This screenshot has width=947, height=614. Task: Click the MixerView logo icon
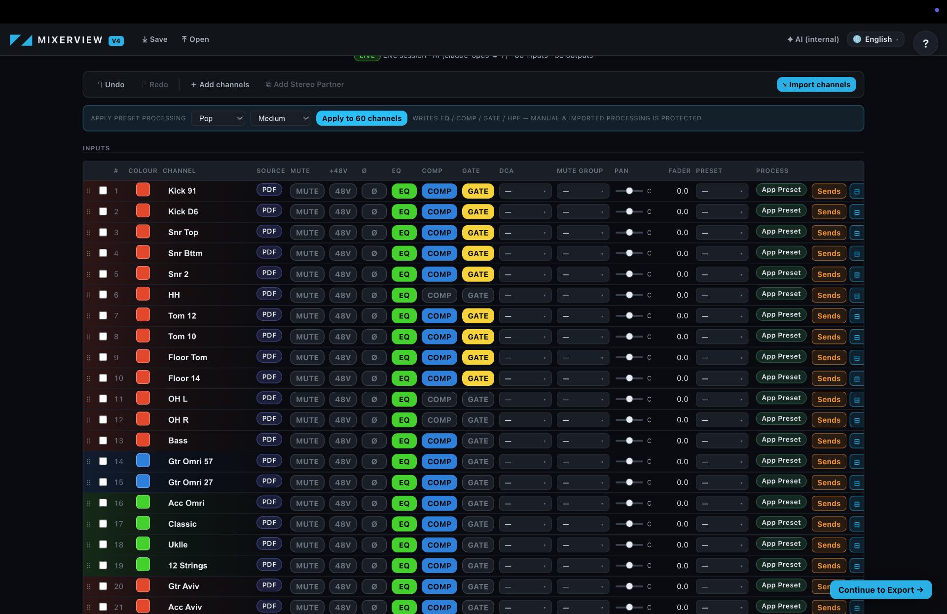pyautogui.click(x=21, y=40)
